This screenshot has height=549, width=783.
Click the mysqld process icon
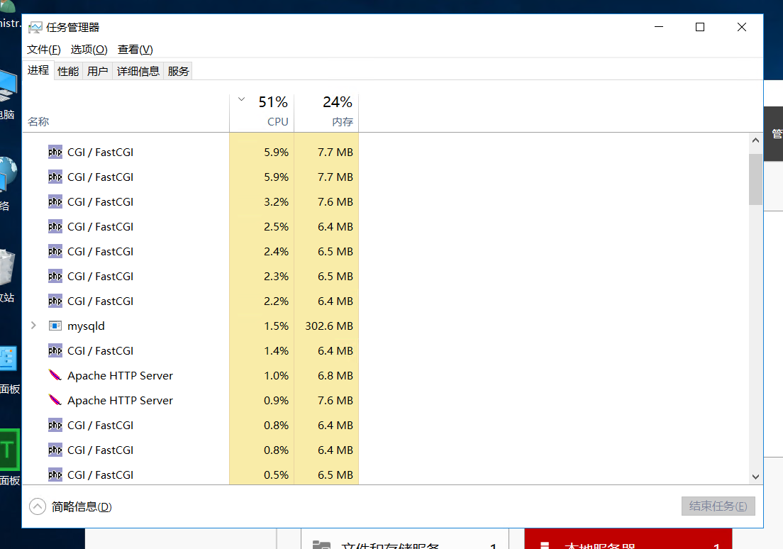pos(55,326)
